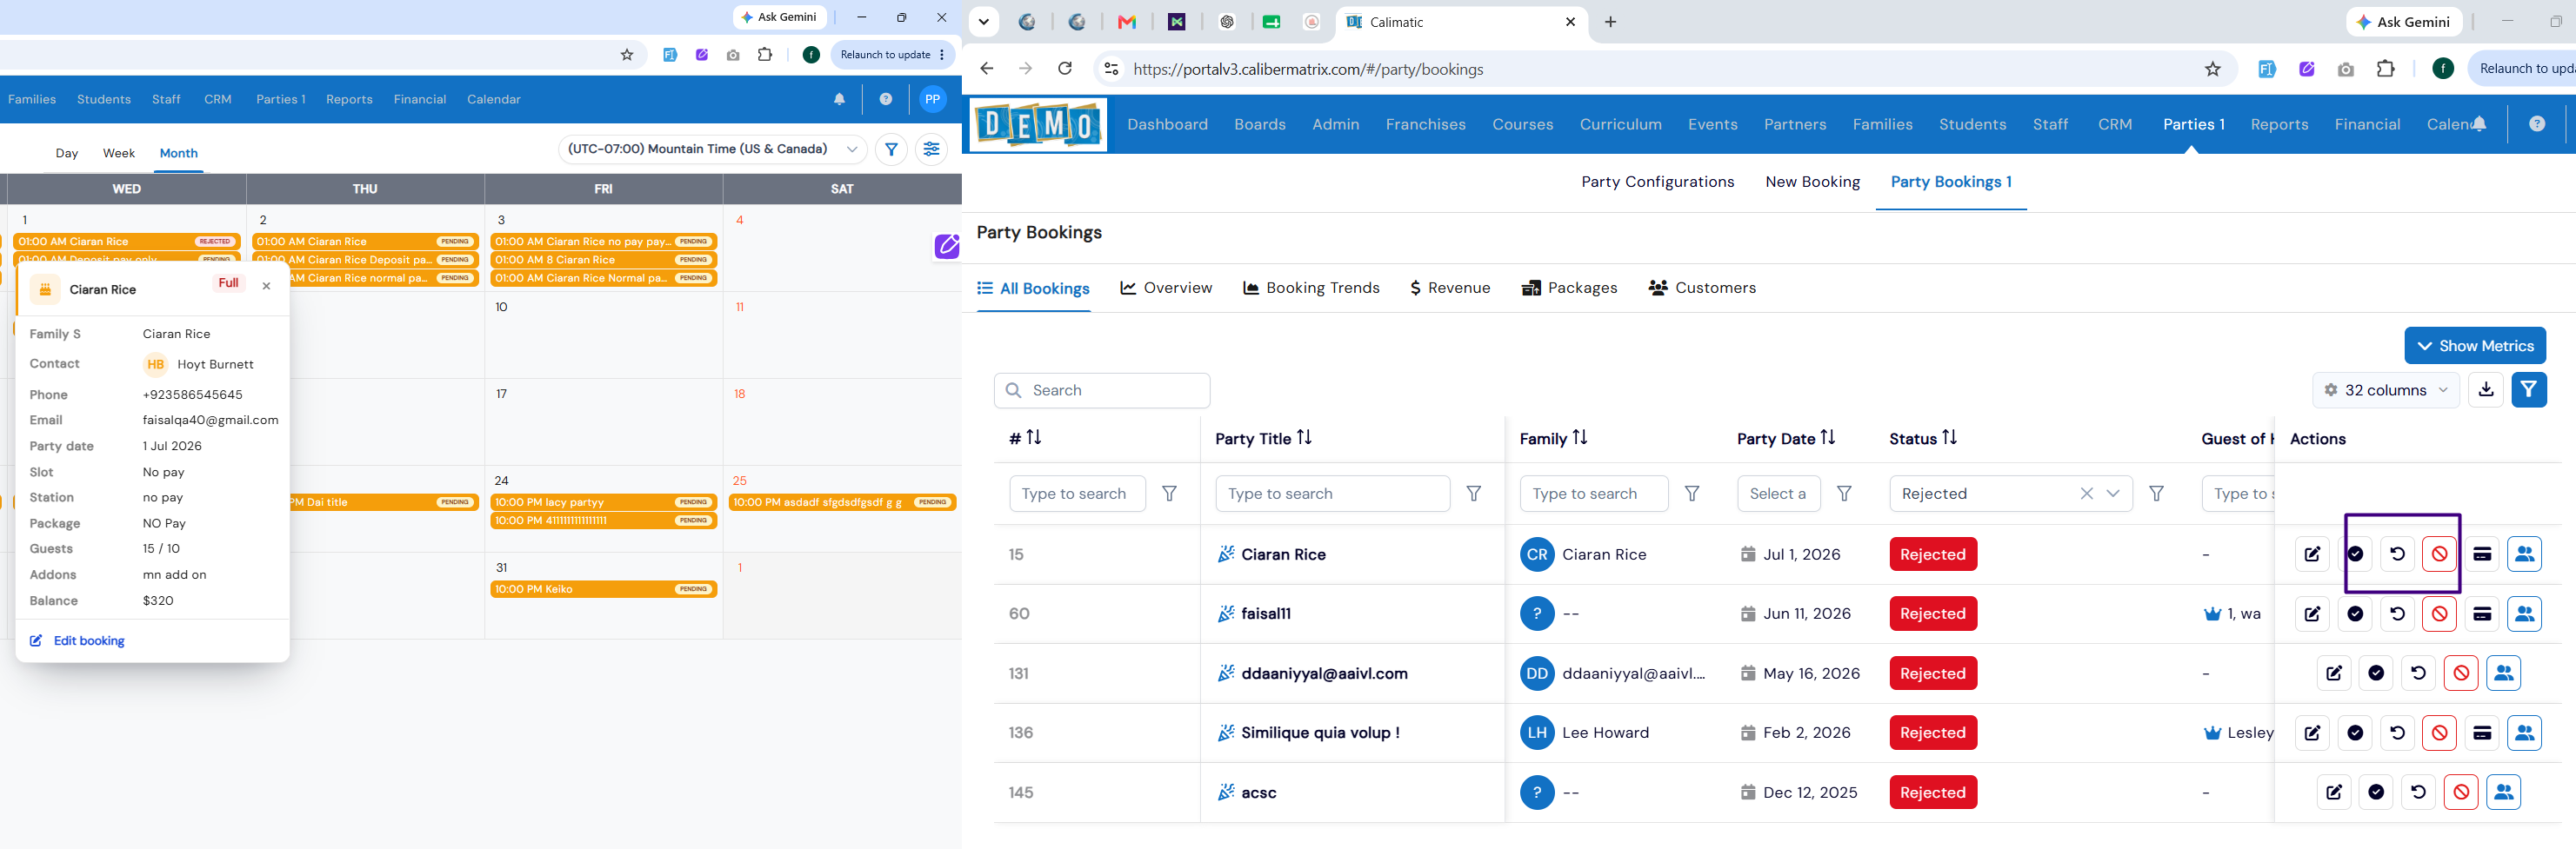
Task: Focus the Party Title 'Type to search' filter
Action: click(1332, 494)
